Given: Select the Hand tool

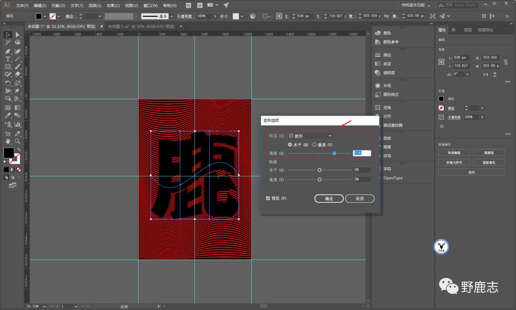Looking at the screenshot, I should pos(8,141).
